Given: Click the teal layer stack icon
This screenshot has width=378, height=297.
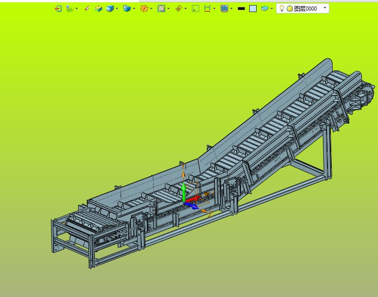Looking at the screenshot, I should 265,9.
